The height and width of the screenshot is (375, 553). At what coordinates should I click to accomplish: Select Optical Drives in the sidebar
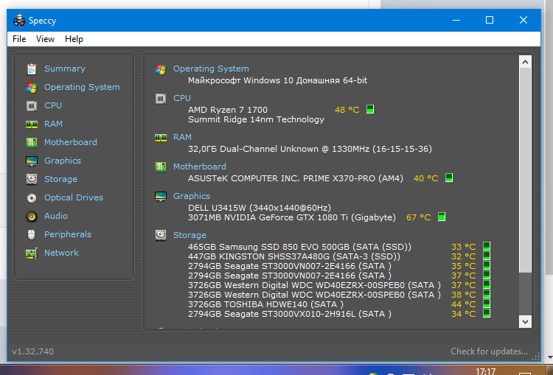[74, 197]
